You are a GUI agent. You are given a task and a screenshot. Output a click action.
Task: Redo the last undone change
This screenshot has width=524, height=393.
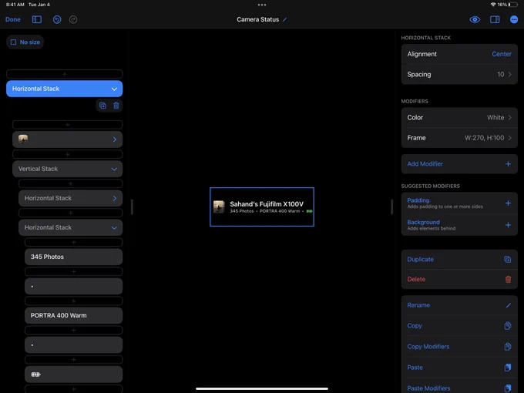73,19
